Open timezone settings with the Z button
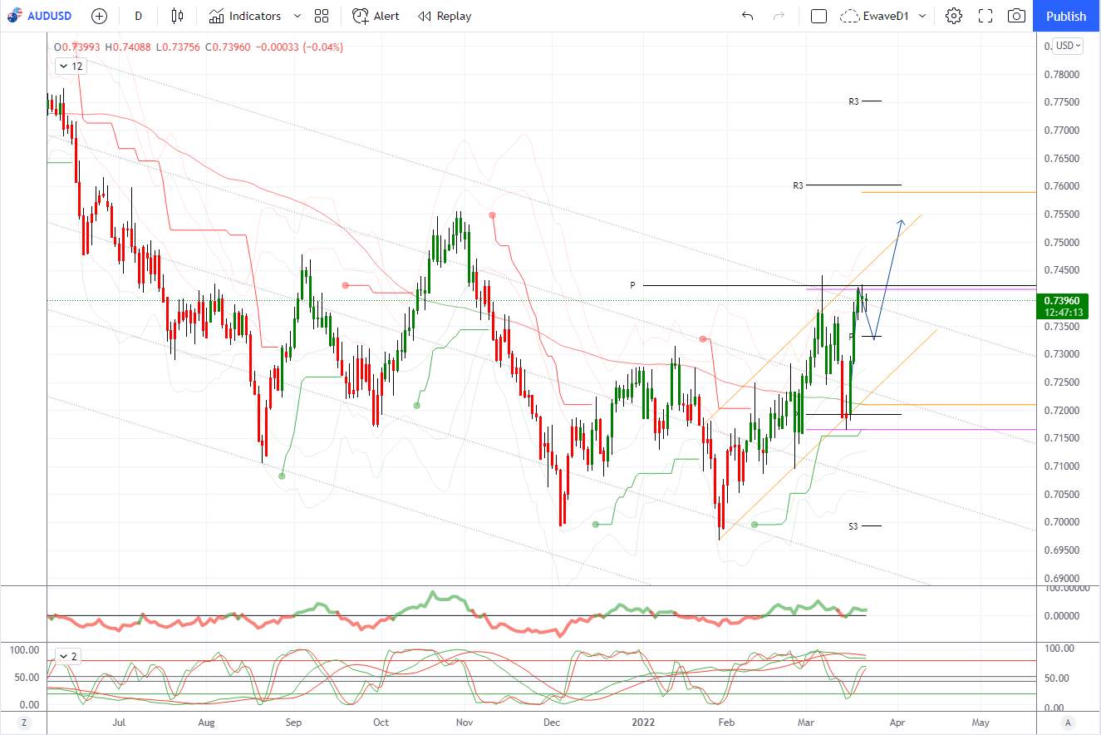 (x=23, y=722)
